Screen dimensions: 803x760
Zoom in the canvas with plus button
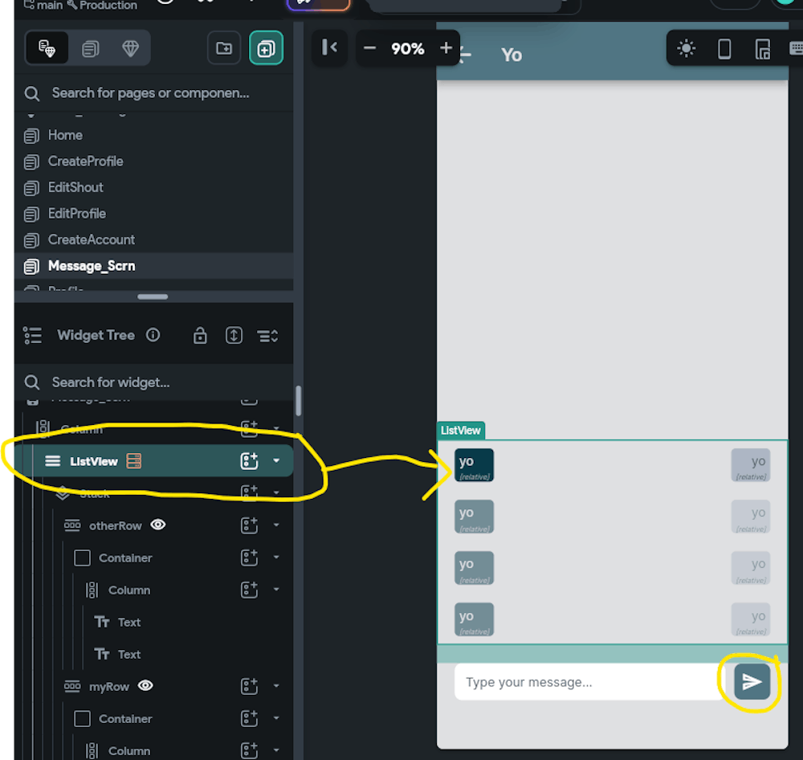point(446,49)
